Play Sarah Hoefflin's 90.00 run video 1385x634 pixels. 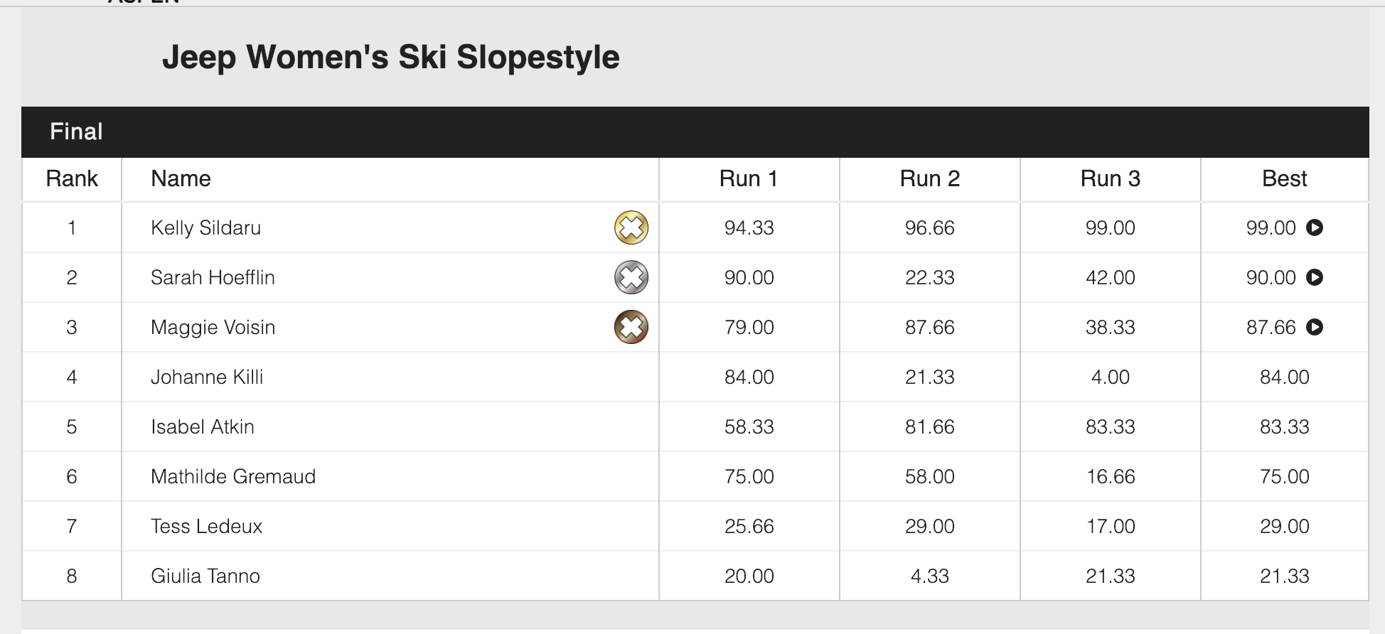(1315, 277)
